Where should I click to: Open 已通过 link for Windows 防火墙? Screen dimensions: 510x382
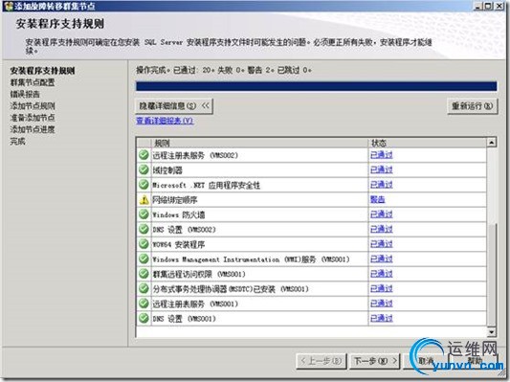tap(382, 214)
